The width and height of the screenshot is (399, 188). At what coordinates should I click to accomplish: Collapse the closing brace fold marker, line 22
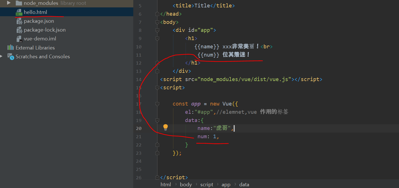click(x=157, y=145)
